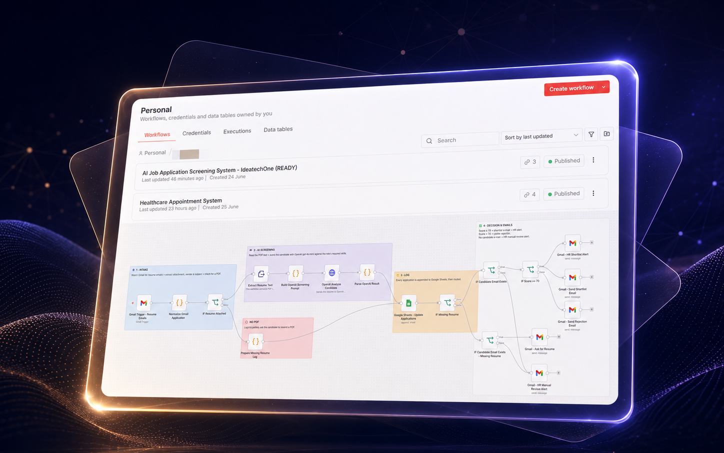
Task: Click the workflow Search field
Action: (460, 140)
